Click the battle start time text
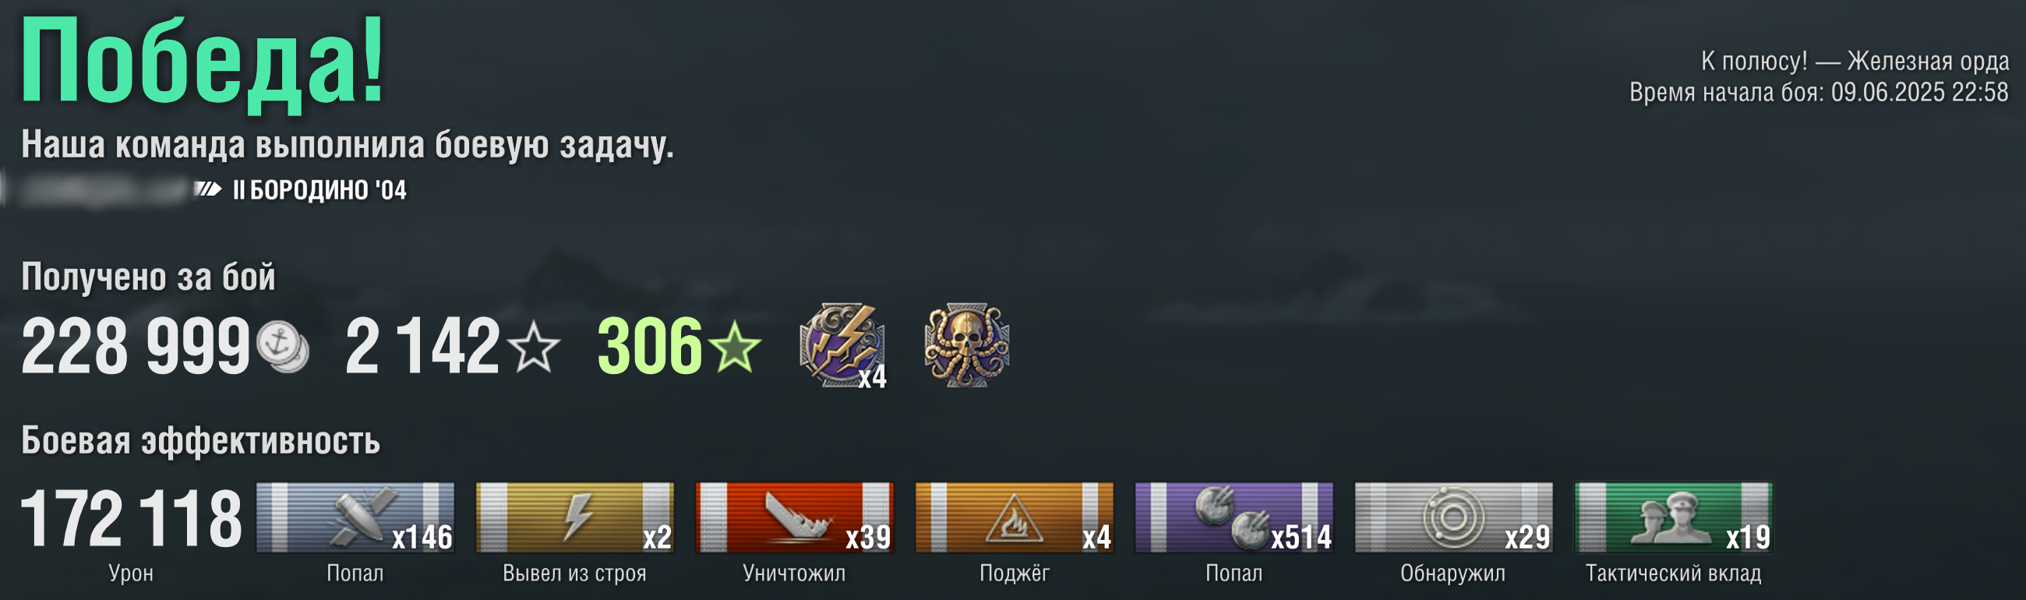 click(1820, 92)
